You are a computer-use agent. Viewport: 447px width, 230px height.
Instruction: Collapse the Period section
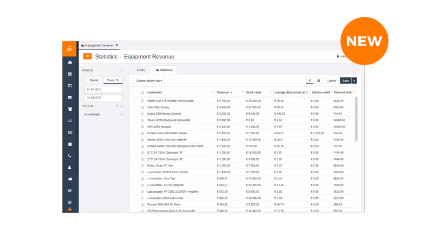tap(121, 71)
